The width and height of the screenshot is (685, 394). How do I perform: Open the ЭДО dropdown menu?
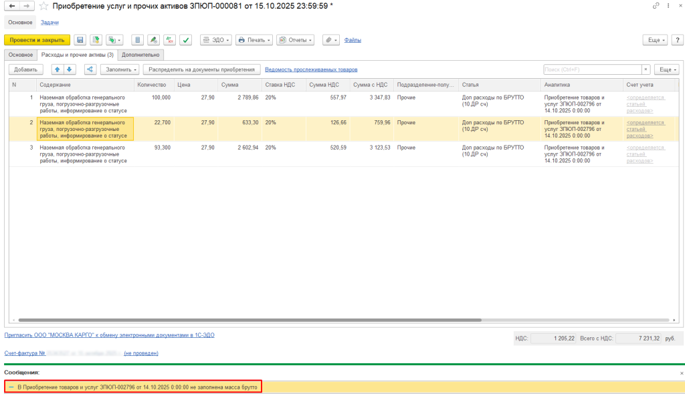[215, 40]
